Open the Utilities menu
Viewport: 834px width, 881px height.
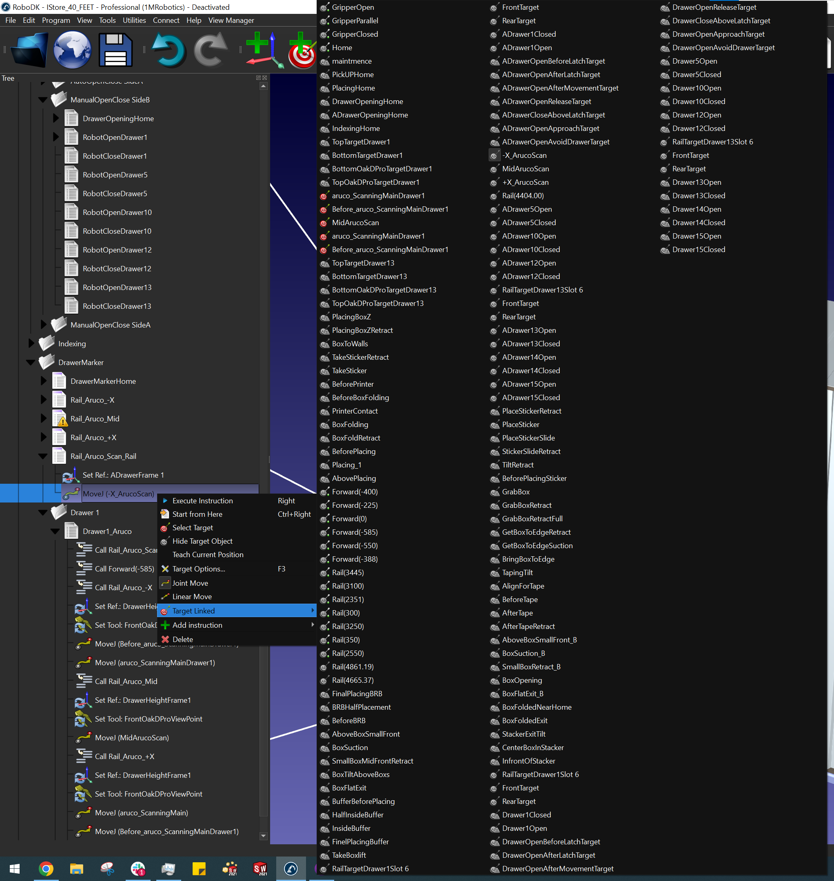(x=134, y=20)
